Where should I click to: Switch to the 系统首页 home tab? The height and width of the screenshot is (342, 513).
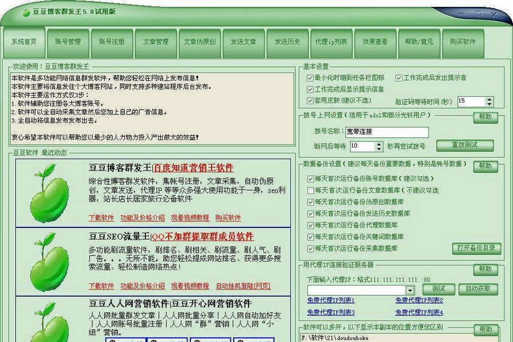point(23,42)
